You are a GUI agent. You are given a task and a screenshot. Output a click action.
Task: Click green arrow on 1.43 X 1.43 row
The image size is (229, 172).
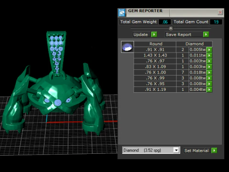click(209, 55)
